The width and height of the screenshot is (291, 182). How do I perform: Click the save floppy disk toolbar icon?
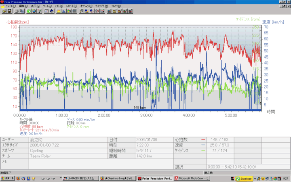coord(10,11)
